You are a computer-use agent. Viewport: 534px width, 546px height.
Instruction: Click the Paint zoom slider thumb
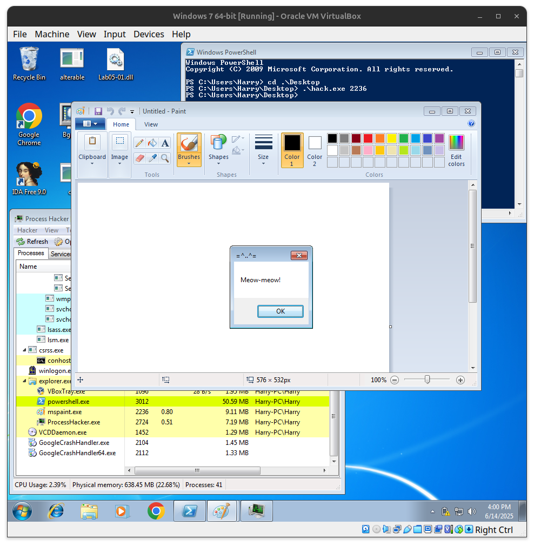(427, 379)
